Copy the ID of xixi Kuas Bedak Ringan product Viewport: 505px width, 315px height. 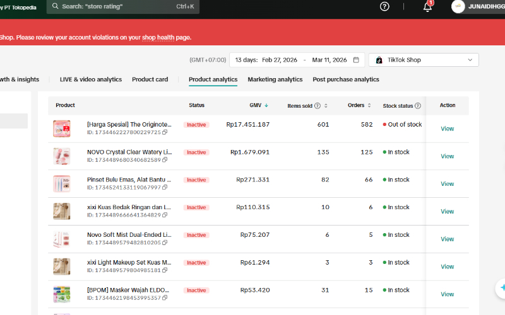pyautogui.click(x=165, y=215)
